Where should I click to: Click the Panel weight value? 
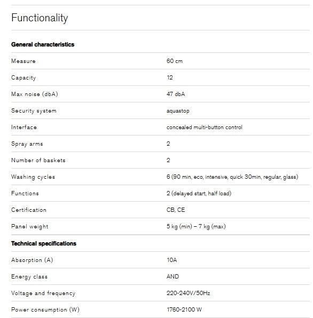point(196,227)
